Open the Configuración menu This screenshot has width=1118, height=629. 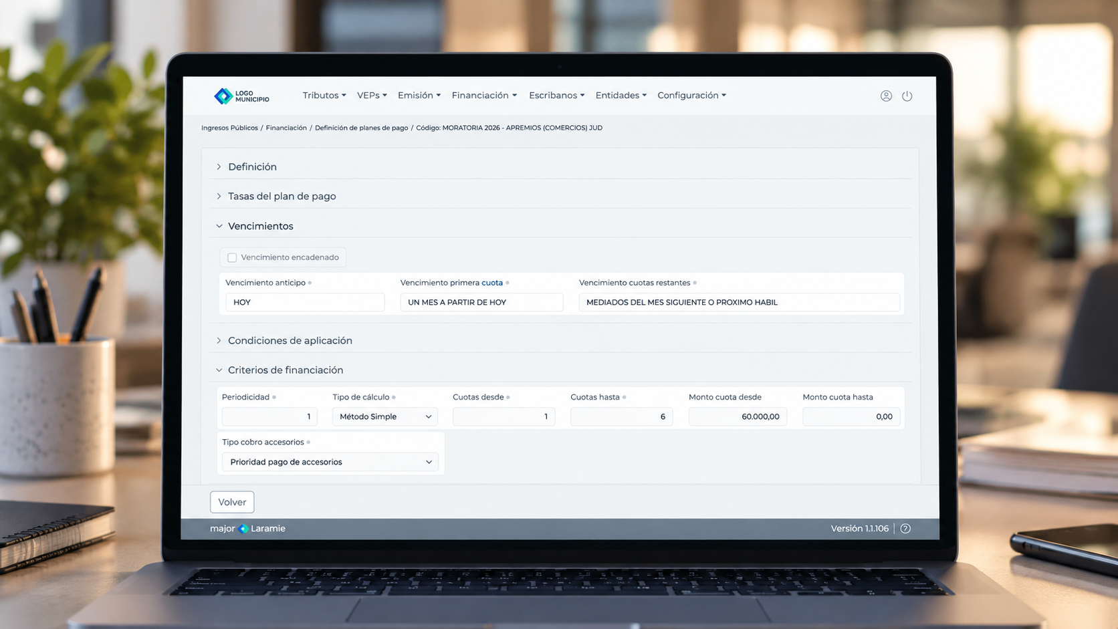[692, 96]
